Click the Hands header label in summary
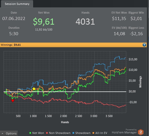The height and width of the screenshot is (136, 149). click(85, 13)
